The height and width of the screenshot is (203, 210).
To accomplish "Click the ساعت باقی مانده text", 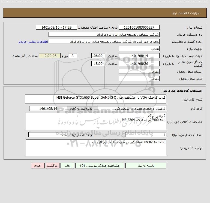I will (x=25, y=56).
